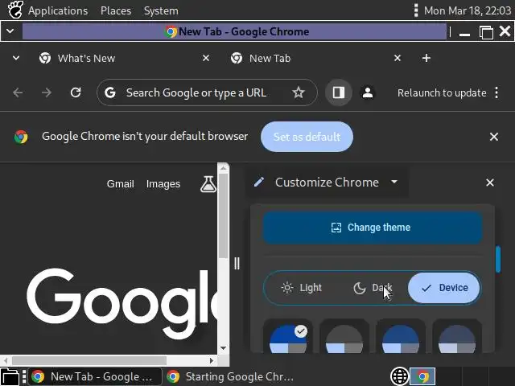Open the Images link
The width and height of the screenshot is (515, 386).
(x=163, y=184)
